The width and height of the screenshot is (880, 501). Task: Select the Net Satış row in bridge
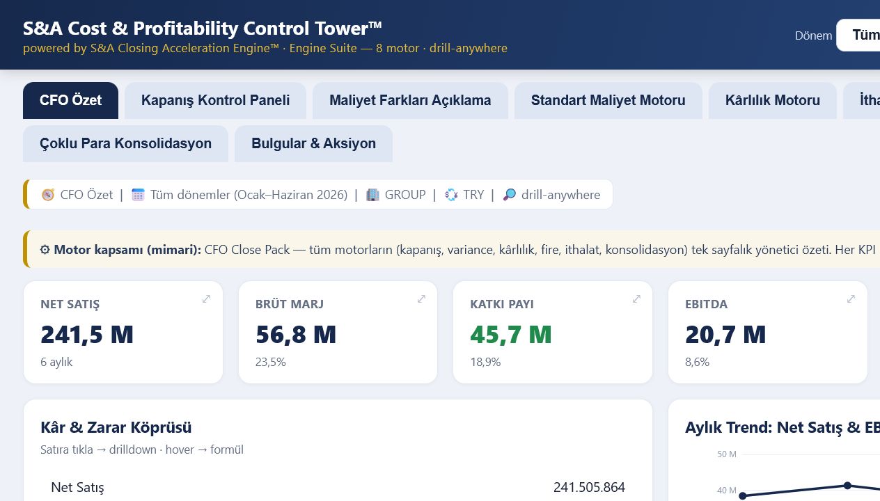[x=338, y=487]
